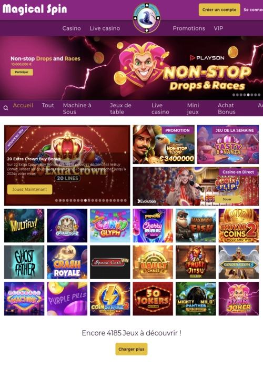Click the search magnifier icon
The height and width of the screenshot is (368, 263).
(6, 108)
